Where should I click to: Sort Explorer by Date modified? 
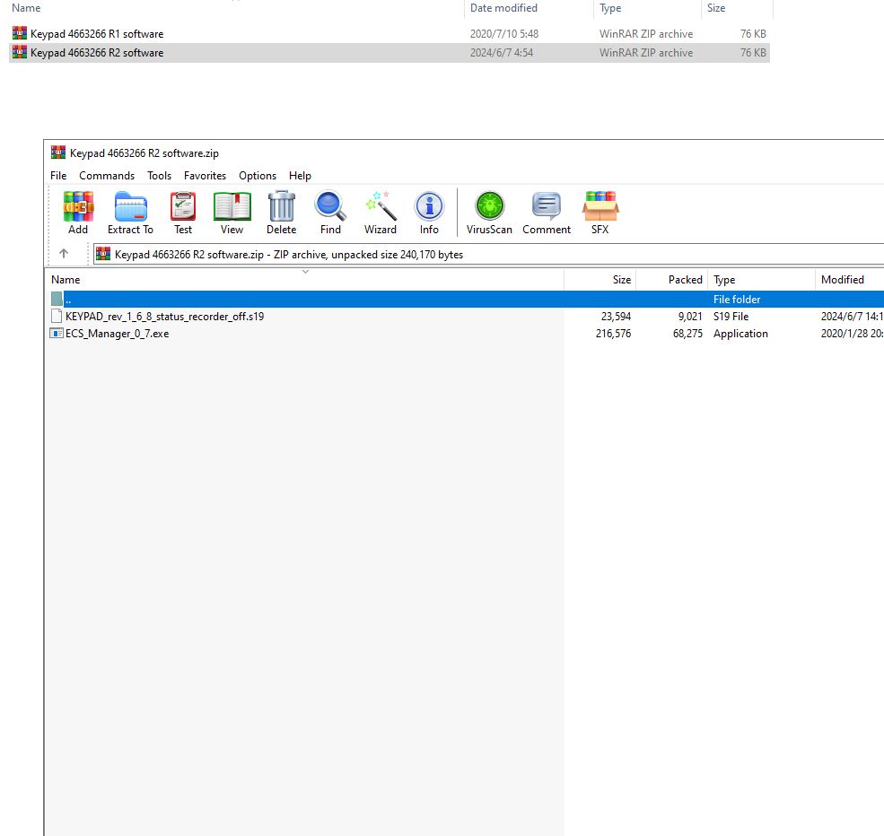pyautogui.click(x=529, y=8)
